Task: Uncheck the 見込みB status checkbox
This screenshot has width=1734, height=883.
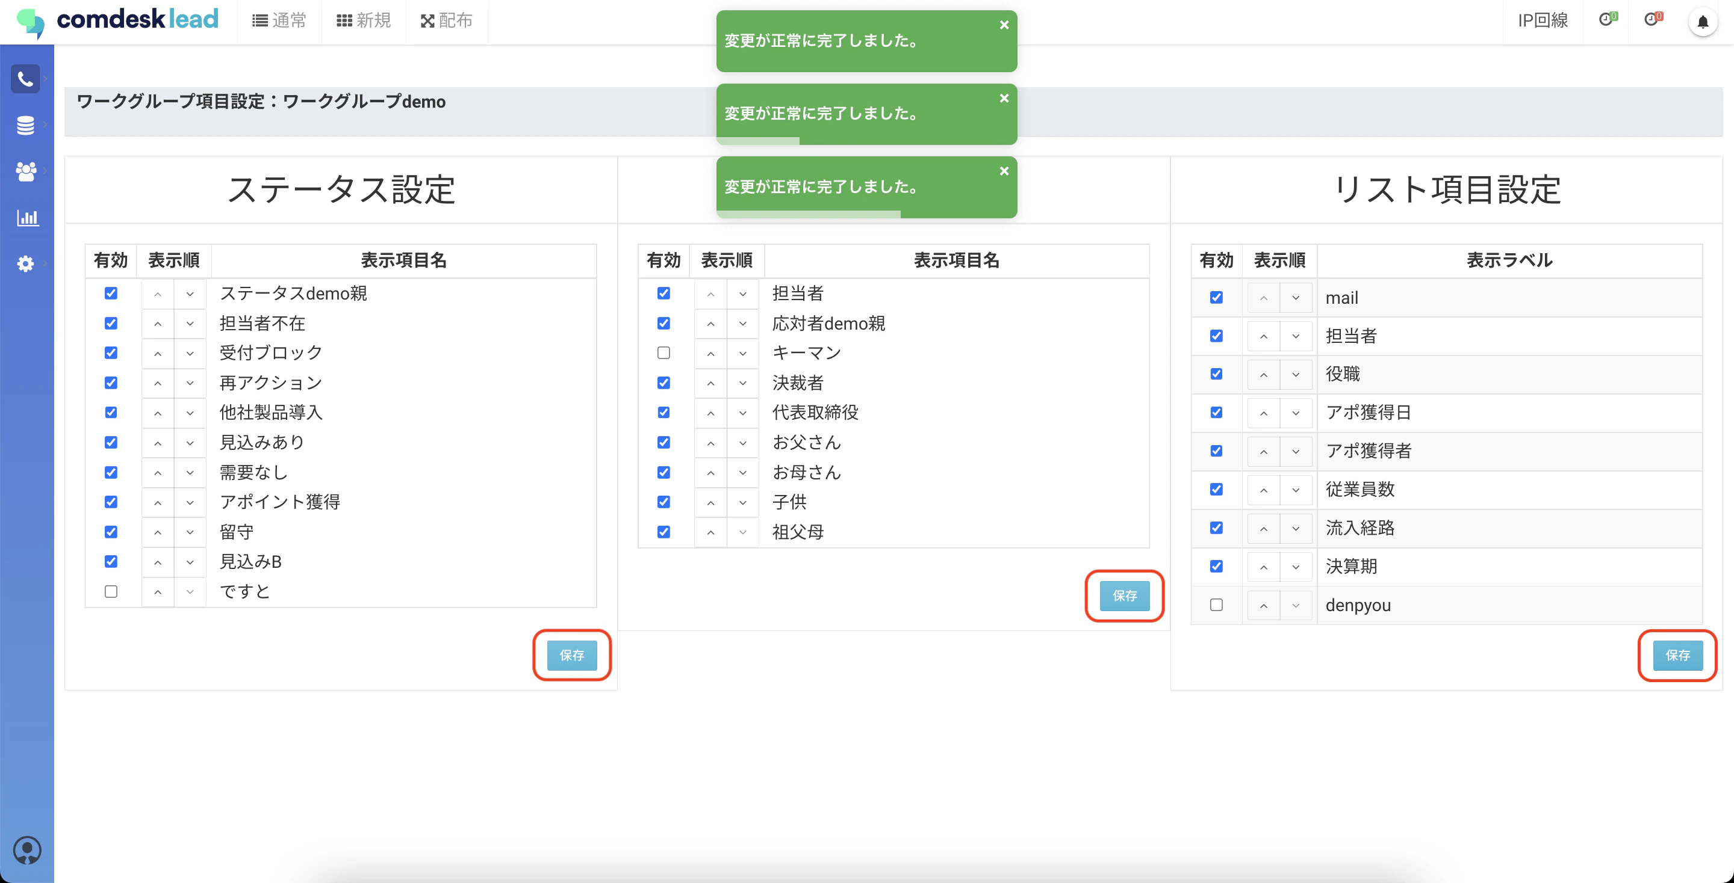Action: [x=111, y=562]
